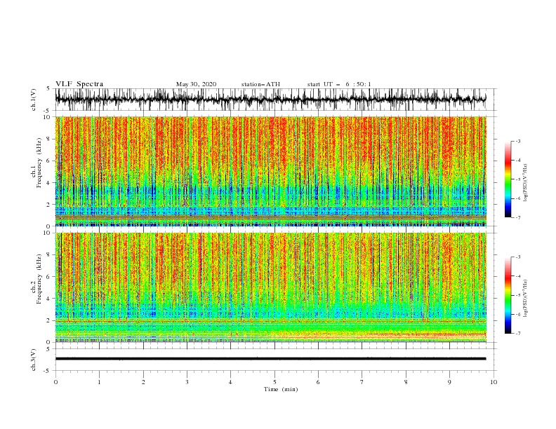This screenshot has width=556, height=429.
Task: Click the "ch.1(V)" axis label
Action: (34, 100)
